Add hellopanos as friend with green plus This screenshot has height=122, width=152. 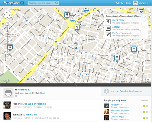[144, 106]
